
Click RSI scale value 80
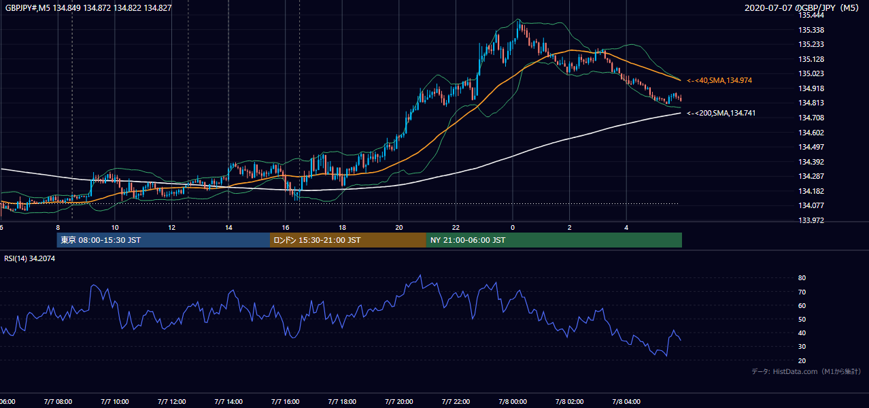[x=802, y=278]
